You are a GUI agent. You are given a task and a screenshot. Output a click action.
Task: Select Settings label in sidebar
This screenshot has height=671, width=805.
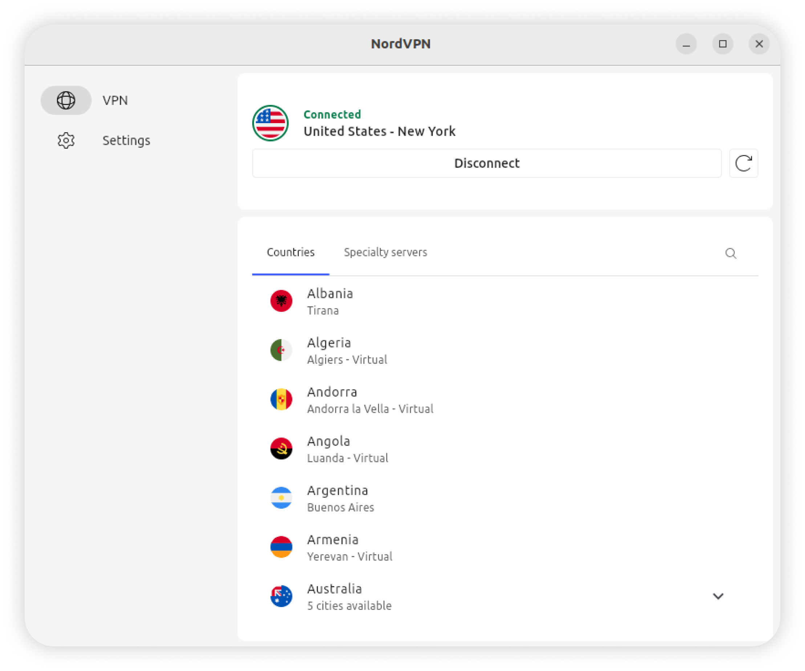coord(126,141)
